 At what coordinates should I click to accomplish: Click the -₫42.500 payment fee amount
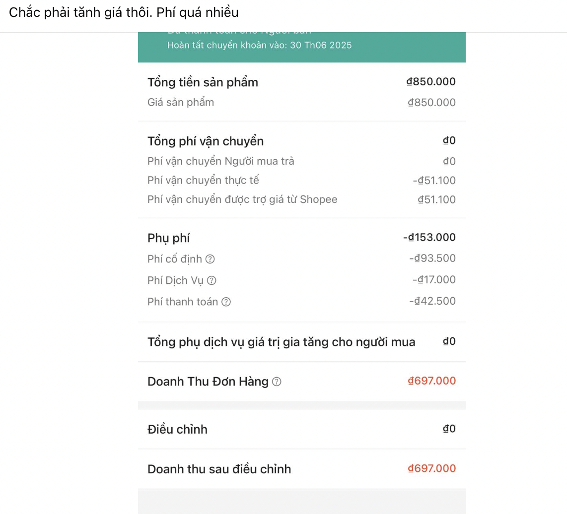pyautogui.click(x=432, y=301)
